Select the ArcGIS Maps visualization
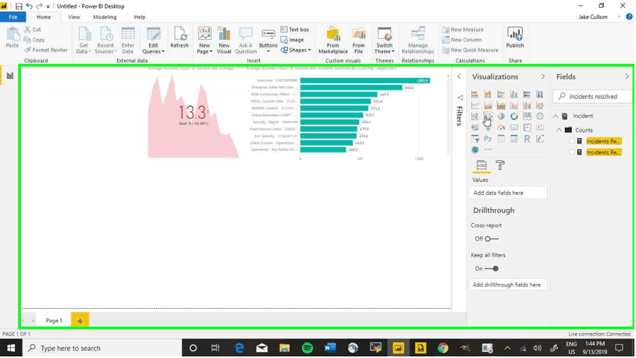Image resolution: width=636 pixels, height=358 pixels. tap(474, 150)
